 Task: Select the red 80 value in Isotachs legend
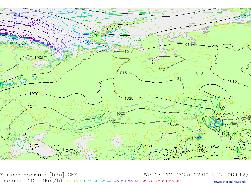(165, 181)
